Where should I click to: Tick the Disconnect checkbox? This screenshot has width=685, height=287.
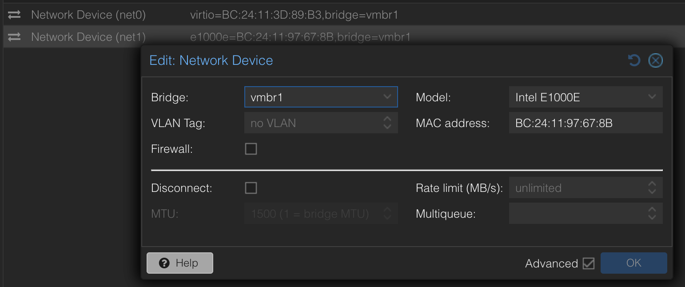251,188
